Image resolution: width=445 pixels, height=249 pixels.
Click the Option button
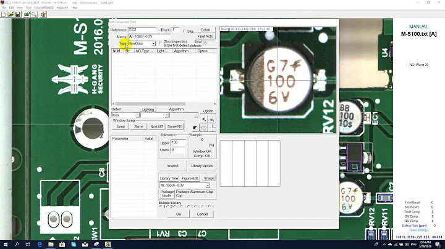coord(208,111)
